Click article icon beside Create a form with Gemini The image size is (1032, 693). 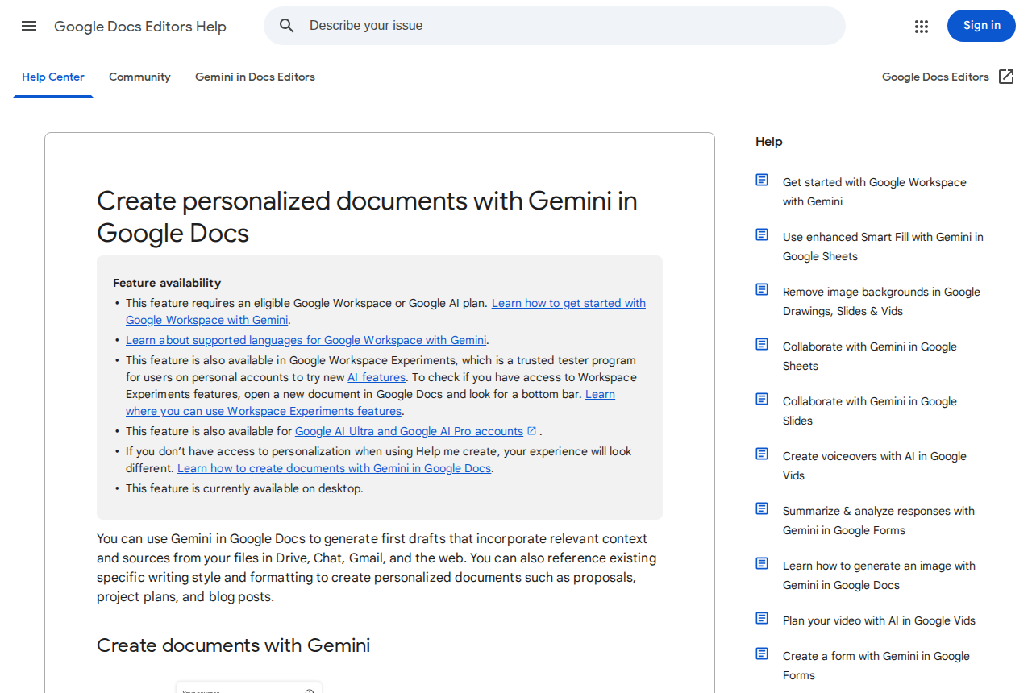762,654
